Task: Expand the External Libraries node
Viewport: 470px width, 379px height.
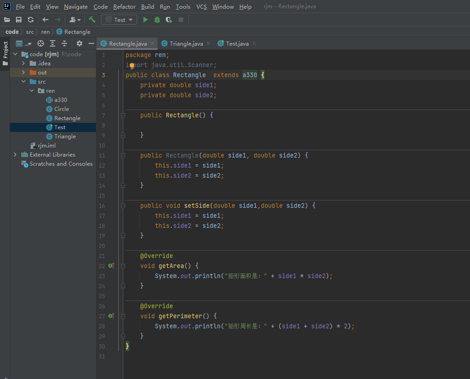Action: click(15, 155)
